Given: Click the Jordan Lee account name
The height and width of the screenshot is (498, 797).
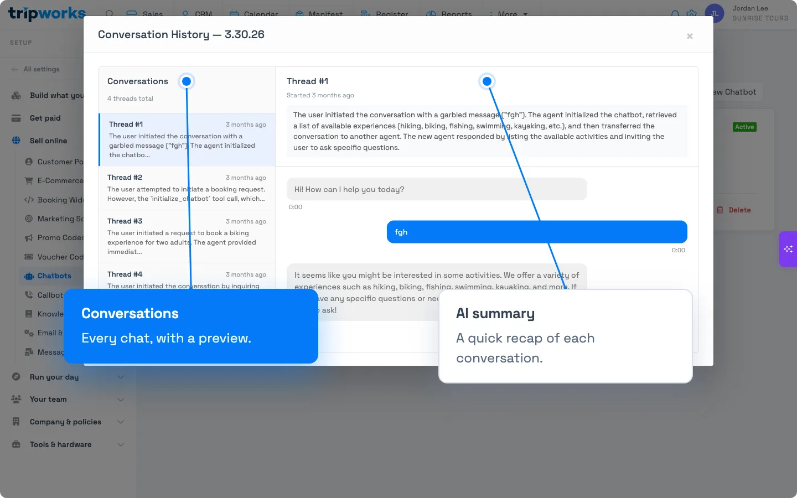Looking at the screenshot, I should click(750, 8).
